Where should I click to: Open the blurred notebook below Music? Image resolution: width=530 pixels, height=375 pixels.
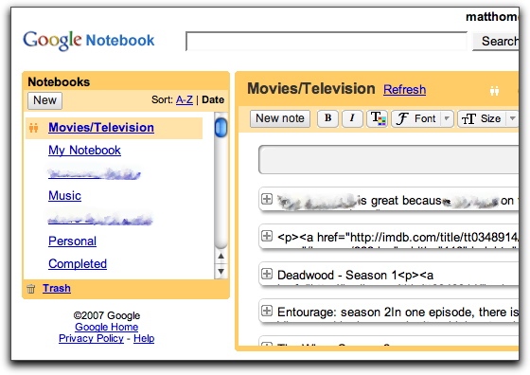100,219
